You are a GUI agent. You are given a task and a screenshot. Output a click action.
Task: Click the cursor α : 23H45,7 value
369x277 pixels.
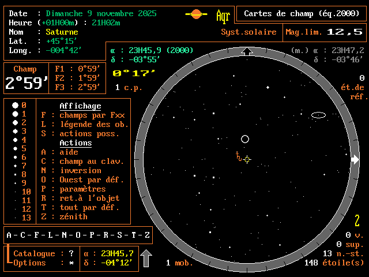pyautogui.click(x=117, y=253)
